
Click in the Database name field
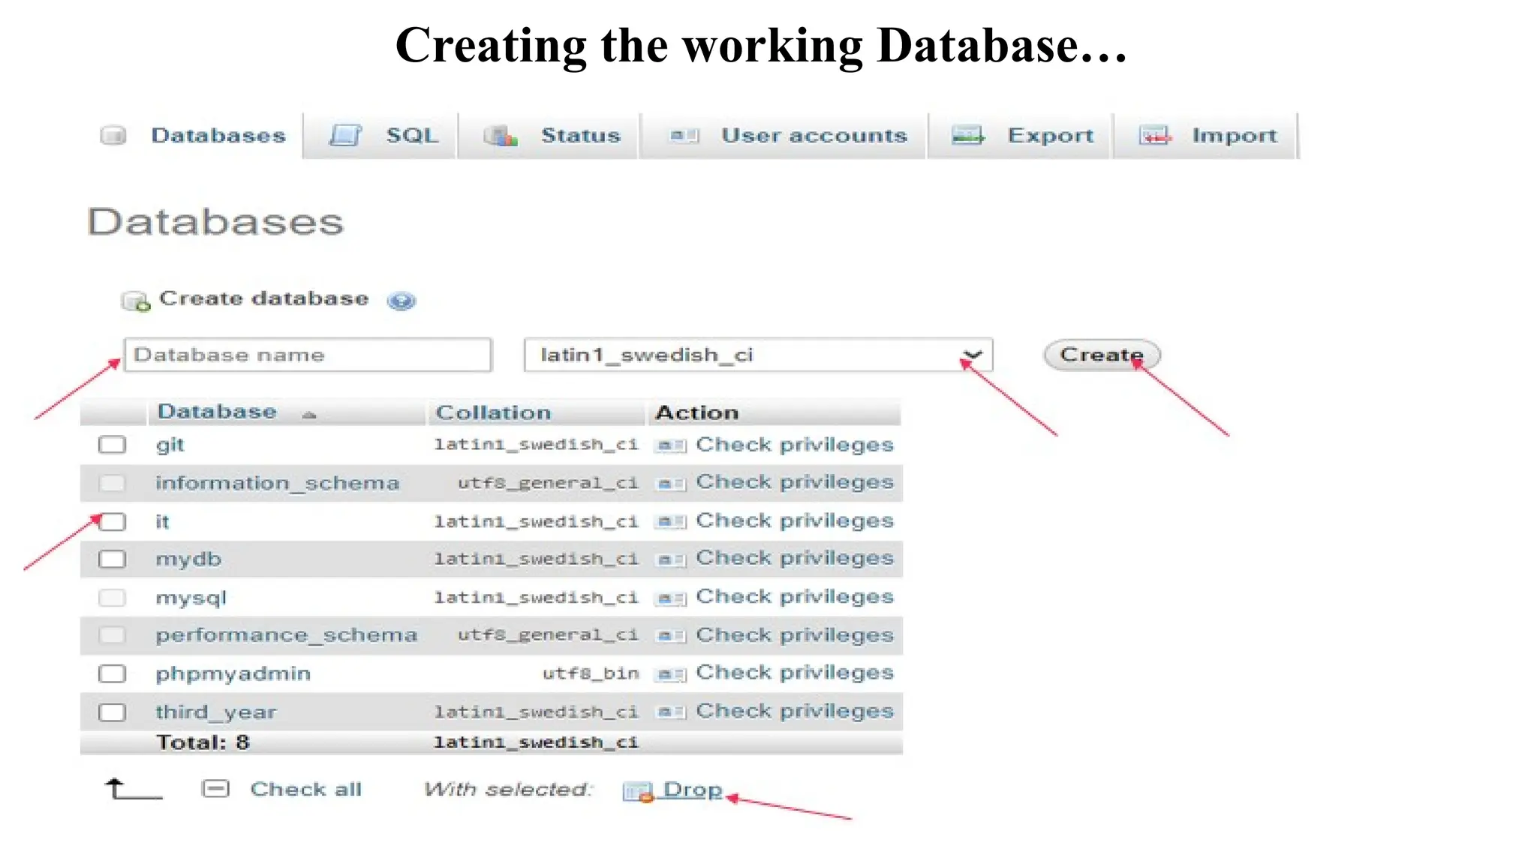click(308, 355)
